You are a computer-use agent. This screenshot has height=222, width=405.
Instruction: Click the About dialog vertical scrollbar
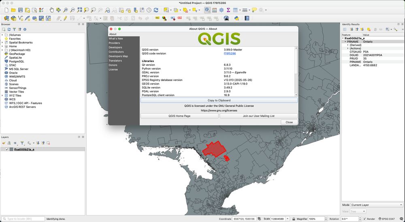[x=296, y=72]
